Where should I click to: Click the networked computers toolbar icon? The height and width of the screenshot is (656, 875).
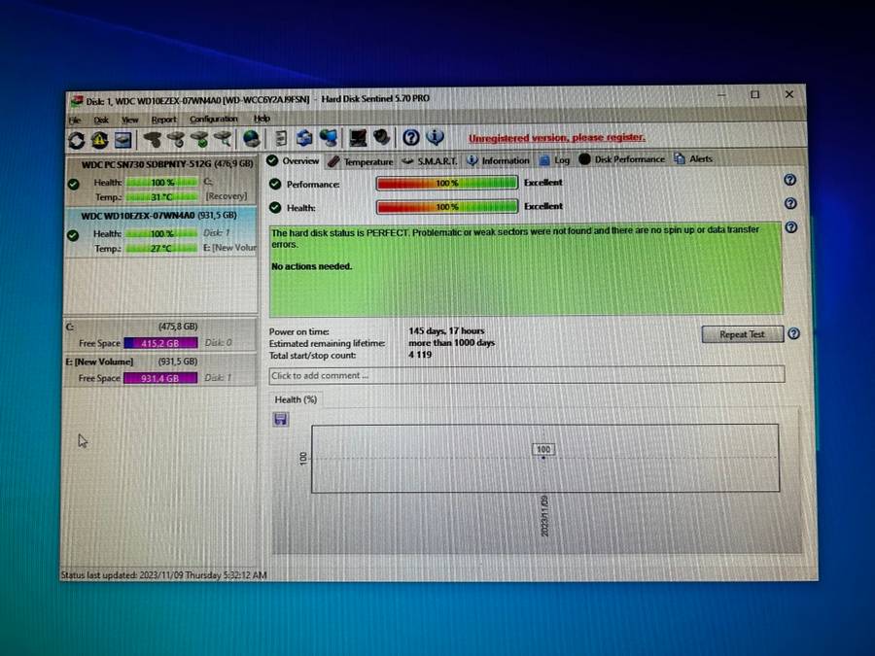pos(328,138)
